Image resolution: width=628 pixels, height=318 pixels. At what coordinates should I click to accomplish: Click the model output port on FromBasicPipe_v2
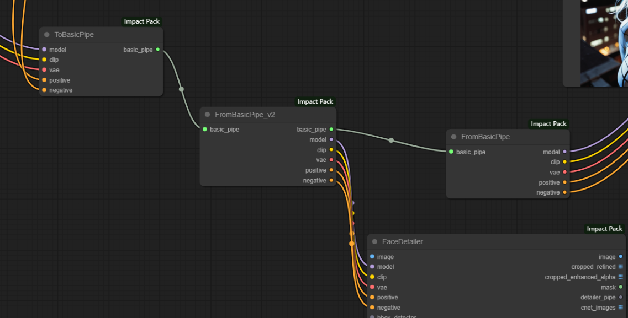point(331,139)
